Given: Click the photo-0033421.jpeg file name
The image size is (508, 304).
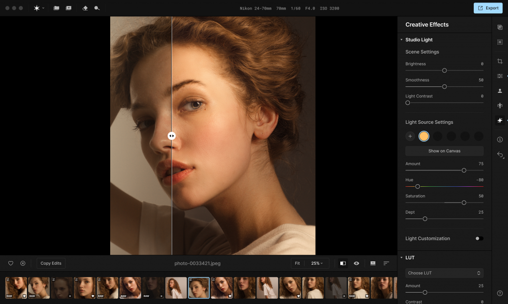Looking at the screenshot, I should point(197,263).
